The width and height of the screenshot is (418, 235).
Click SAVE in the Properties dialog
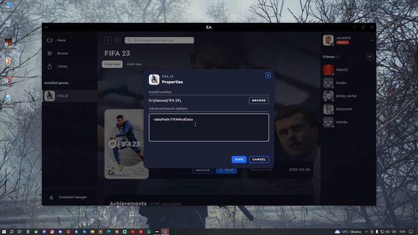point(239,159)
